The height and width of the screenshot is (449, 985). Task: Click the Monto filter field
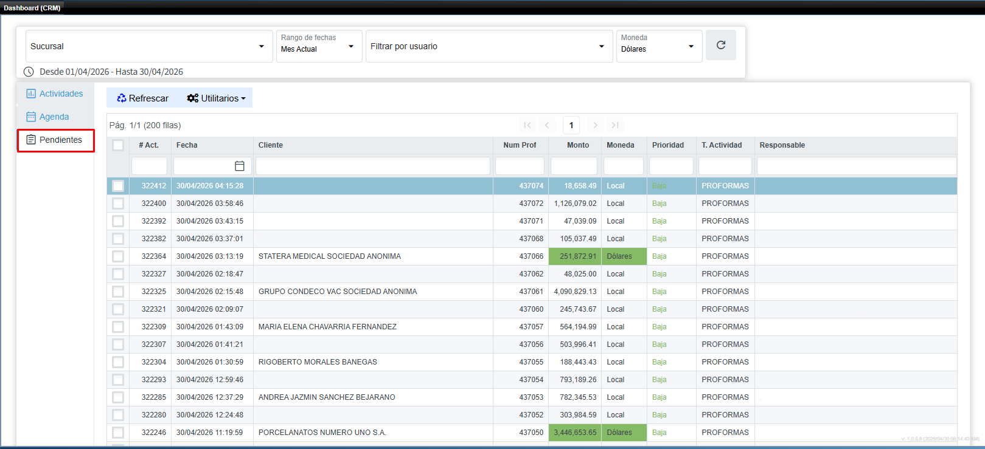click(574, 166)
